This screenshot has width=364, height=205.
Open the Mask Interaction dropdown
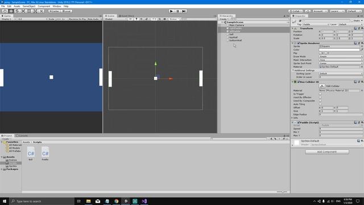pos(341,60)
